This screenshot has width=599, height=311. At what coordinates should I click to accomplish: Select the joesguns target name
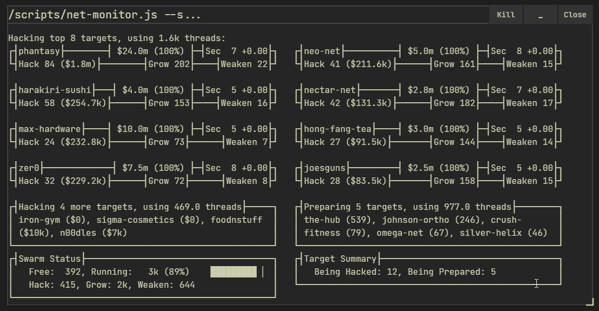pyautogui.click(x=325, y=168)
